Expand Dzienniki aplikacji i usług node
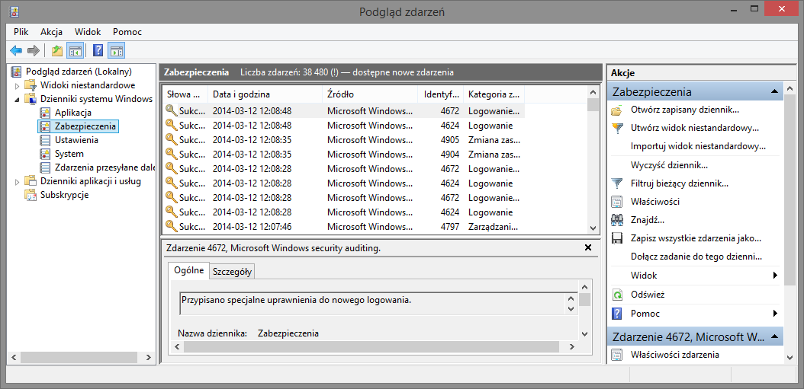The width and height of the screenshot is (804, 389). (x=17, y=181)
